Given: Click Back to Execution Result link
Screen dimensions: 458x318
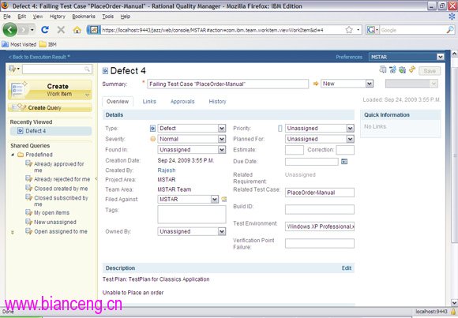Looking at the screenshot, I should [39, 57].
